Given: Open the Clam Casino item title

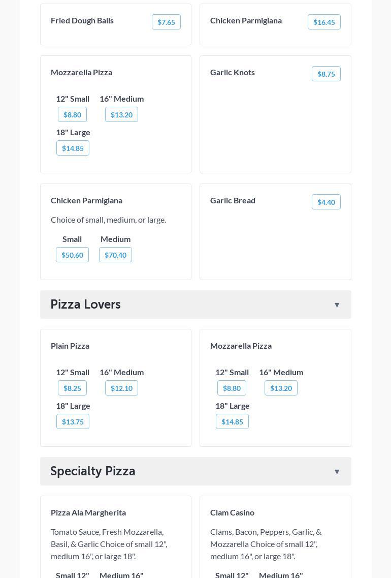Looking at the screenshot, I should (232, 512).
